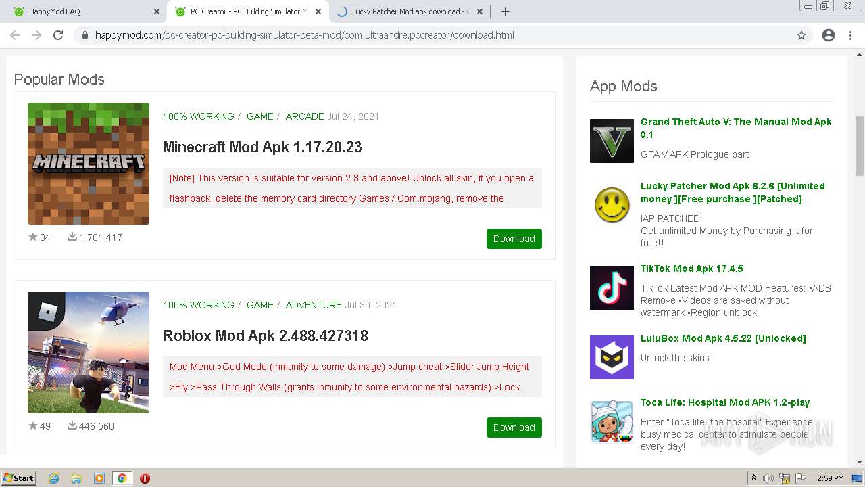Open Toca Life: Hospital Mod APK link
Screen dimensions: 865x487
click(725, 402)
